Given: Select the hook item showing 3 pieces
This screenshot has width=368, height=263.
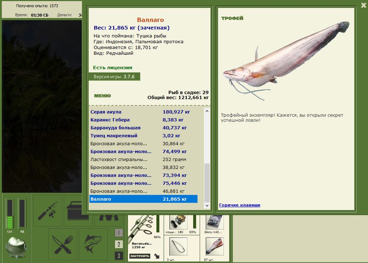Looking at the screenshot, I should click(178, 246).
